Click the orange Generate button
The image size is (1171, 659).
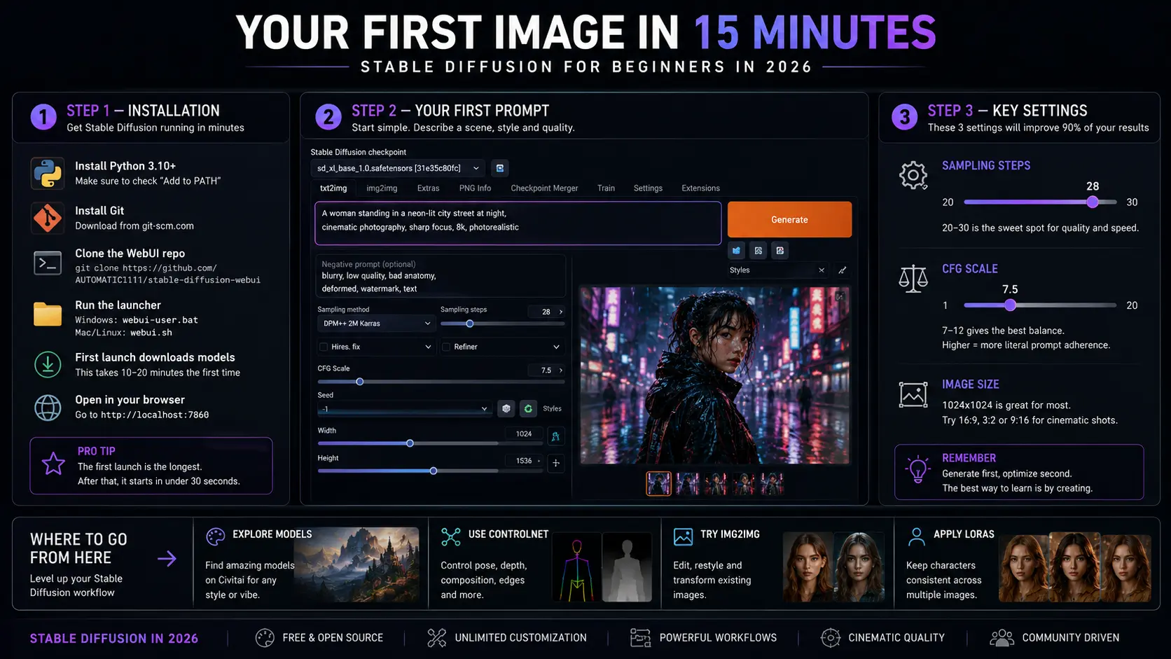pyautogui.click(x=789, y=220)
